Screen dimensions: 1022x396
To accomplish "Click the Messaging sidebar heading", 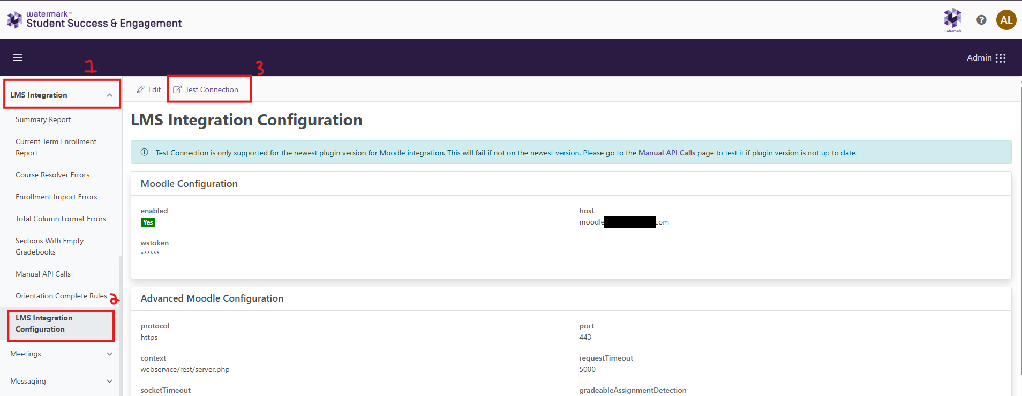I will click(28, 381).
